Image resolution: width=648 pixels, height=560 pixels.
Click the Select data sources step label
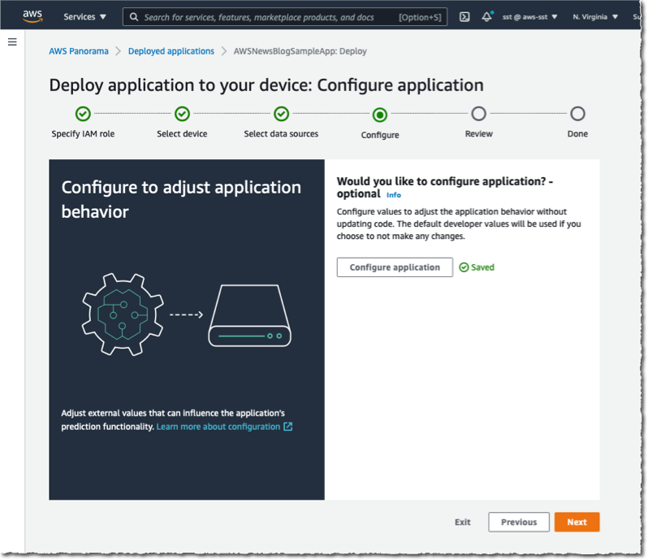pyautogui.click(x=281, y=133)
